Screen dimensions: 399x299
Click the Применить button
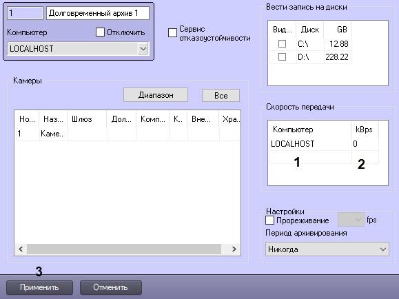(x=39, y=287)
